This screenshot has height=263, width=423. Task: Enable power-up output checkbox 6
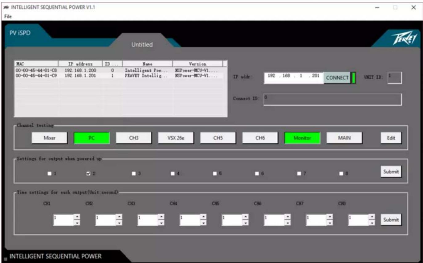pos(257,174)
